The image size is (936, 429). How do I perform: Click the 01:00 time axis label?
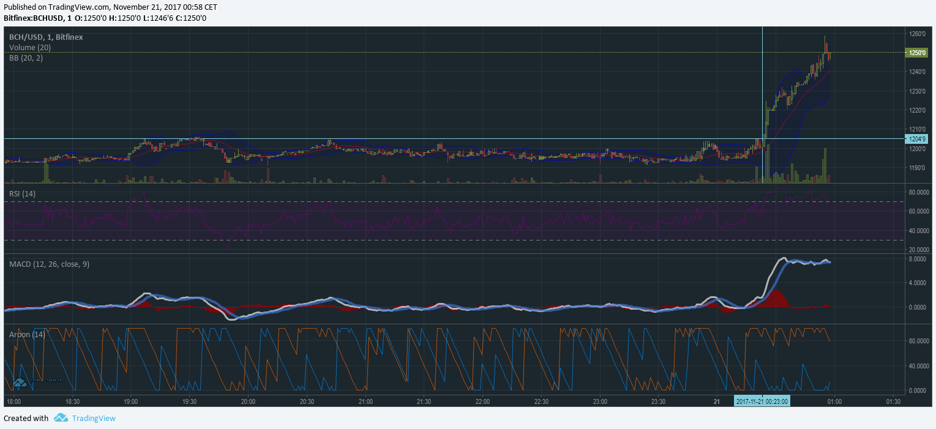(x=834, y=401)
